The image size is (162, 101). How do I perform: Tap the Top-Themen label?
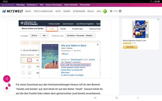tap(8, 5)
